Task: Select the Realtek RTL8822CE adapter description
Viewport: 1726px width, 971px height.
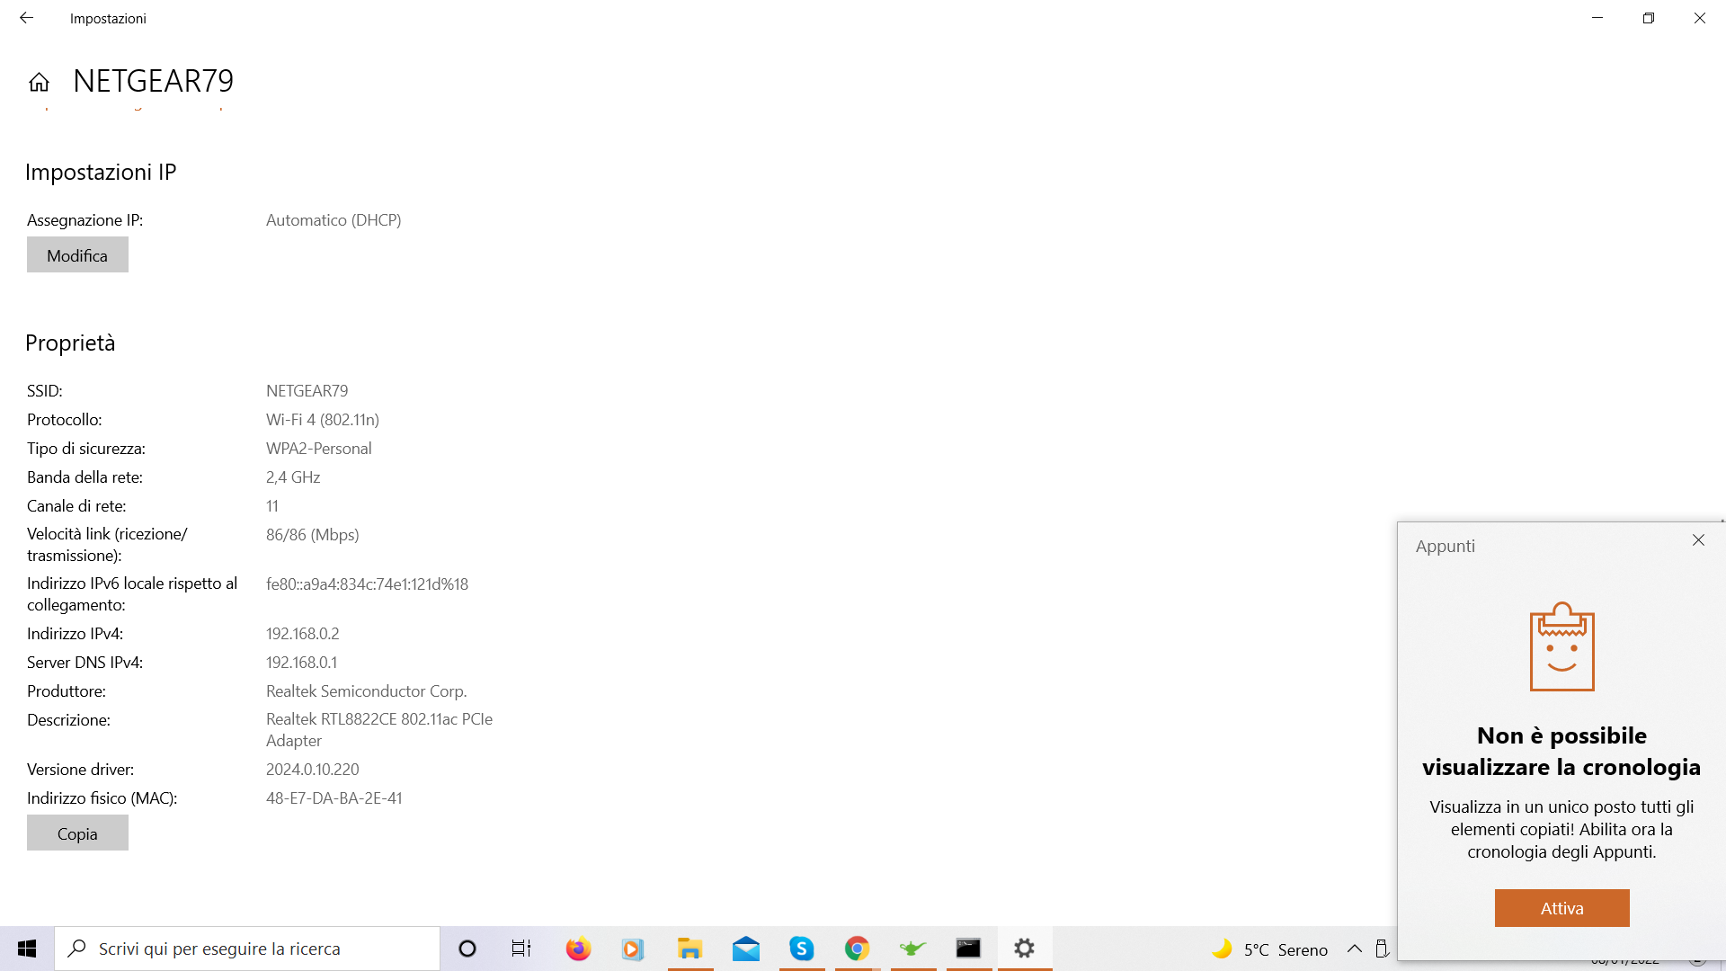Action: point(379,730)
